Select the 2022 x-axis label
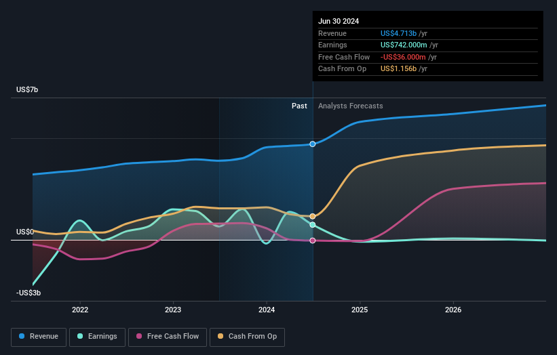Image resolution: width=557 pixels, height=355 pixels. (80, 310)
